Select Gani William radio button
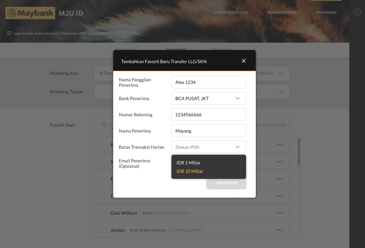The image size is (365, 248). pos(103,213)
